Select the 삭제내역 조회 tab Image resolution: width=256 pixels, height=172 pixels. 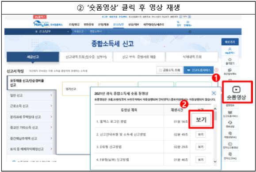click(x=192, y=57)
